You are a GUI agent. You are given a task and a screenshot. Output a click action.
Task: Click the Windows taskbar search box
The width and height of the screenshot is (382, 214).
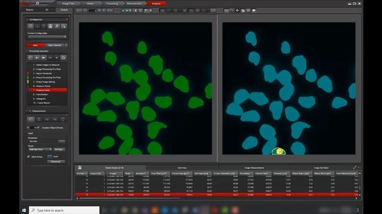click(x=64, y=210)
